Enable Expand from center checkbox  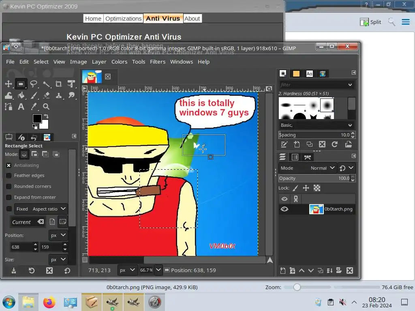[x=9, y=197]
